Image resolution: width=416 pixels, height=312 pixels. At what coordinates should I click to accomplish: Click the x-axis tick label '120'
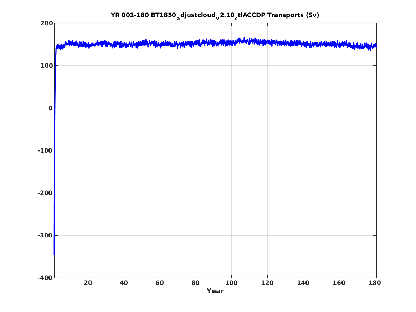[267, 283]
